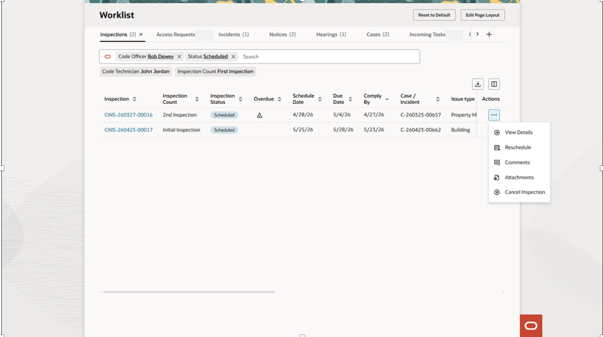Add a new worklist tab with plus icon
The image size is (603, 337).
pyautogui.click(x=489, y=34)
